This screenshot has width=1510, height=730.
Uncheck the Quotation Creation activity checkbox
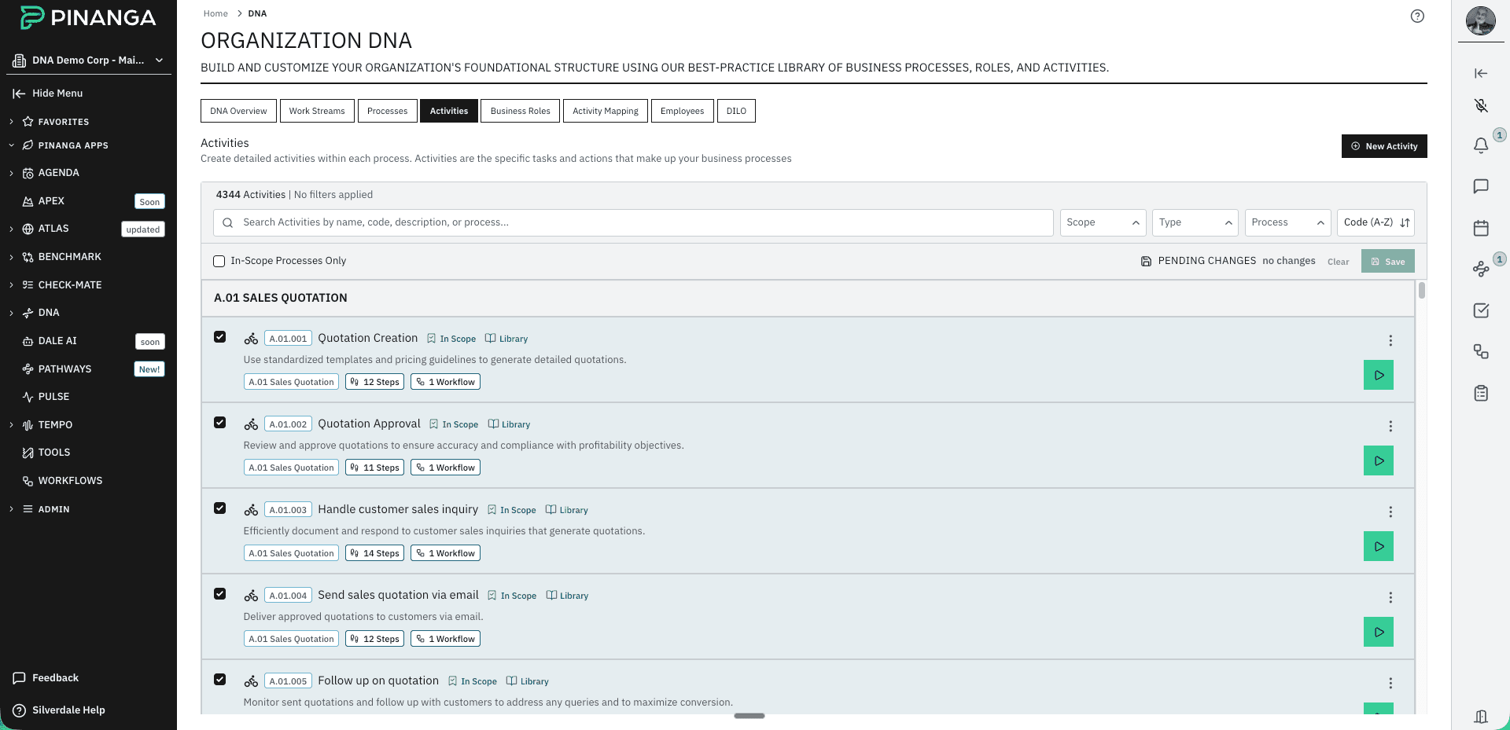pyautogui.click(x=220, y=337)
